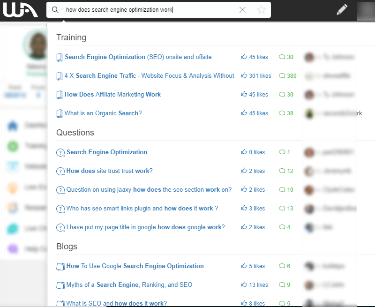The height and width of the screenshot is (307, 375).
Task: Open Search Engine Optimization (SEO) onsite training
Action: 138,57
